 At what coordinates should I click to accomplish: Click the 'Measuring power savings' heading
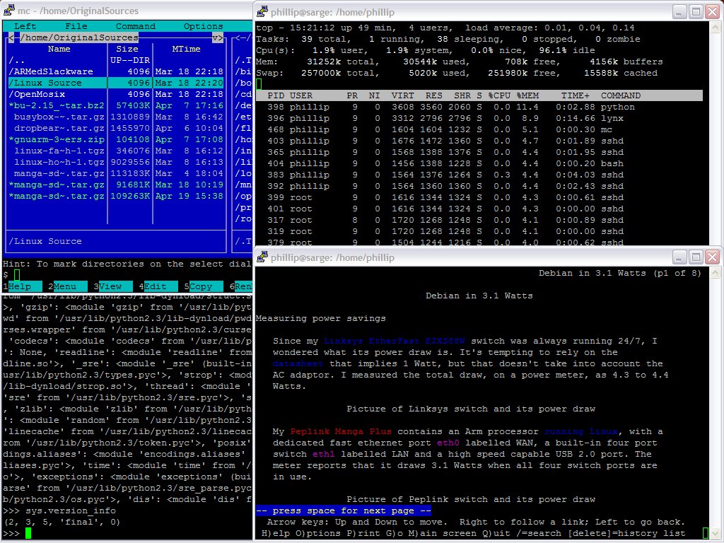click(321, 318)
